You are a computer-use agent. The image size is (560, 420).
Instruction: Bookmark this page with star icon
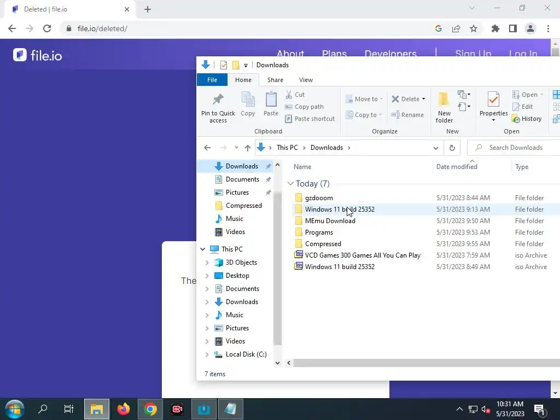(x=474, y=28)
